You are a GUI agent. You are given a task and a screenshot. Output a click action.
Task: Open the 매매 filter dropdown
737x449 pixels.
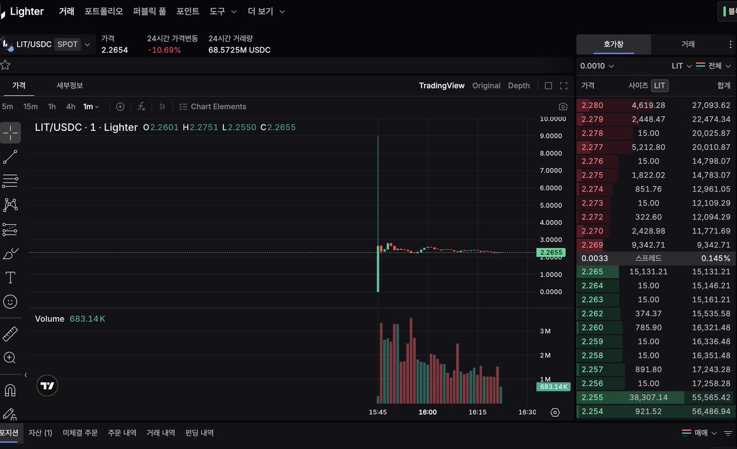[x=699, y=433]
